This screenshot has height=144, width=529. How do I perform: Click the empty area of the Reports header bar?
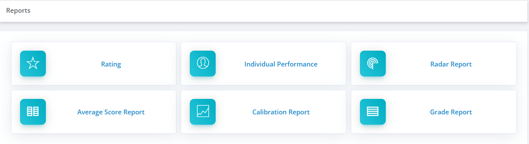point(276,11)
